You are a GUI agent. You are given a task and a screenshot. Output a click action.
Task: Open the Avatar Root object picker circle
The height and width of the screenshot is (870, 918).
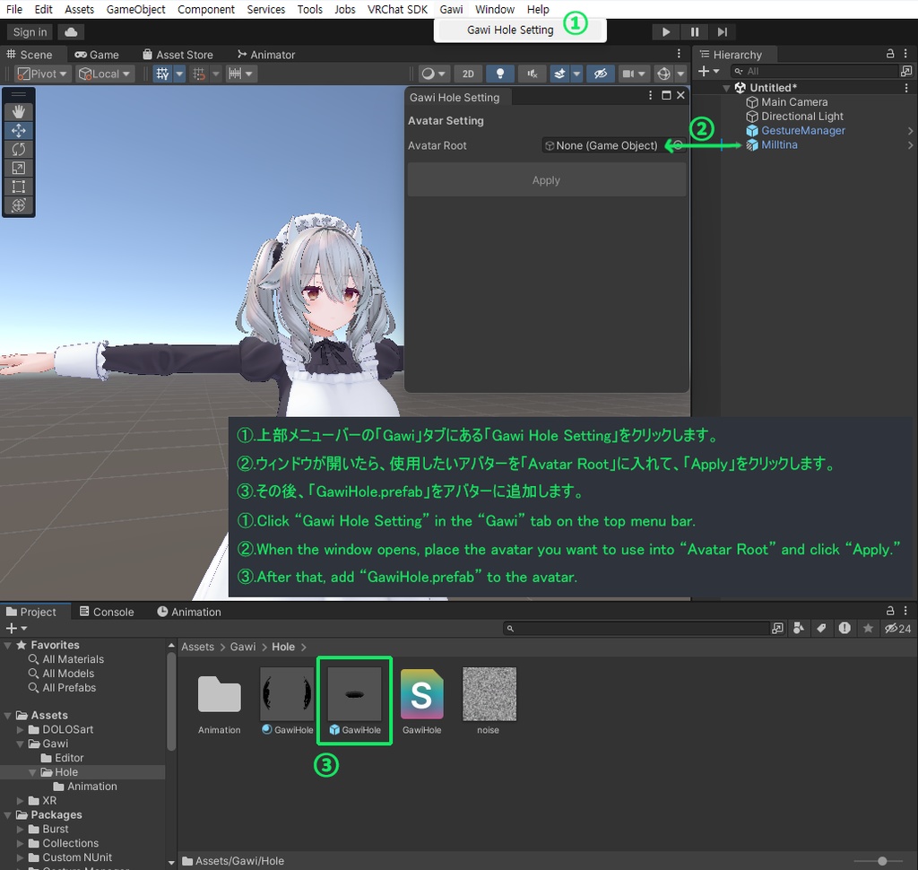pyautogui.click(x=678, y=145)
